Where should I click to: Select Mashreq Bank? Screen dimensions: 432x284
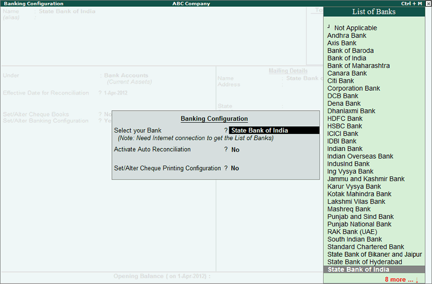pos(349,209)
